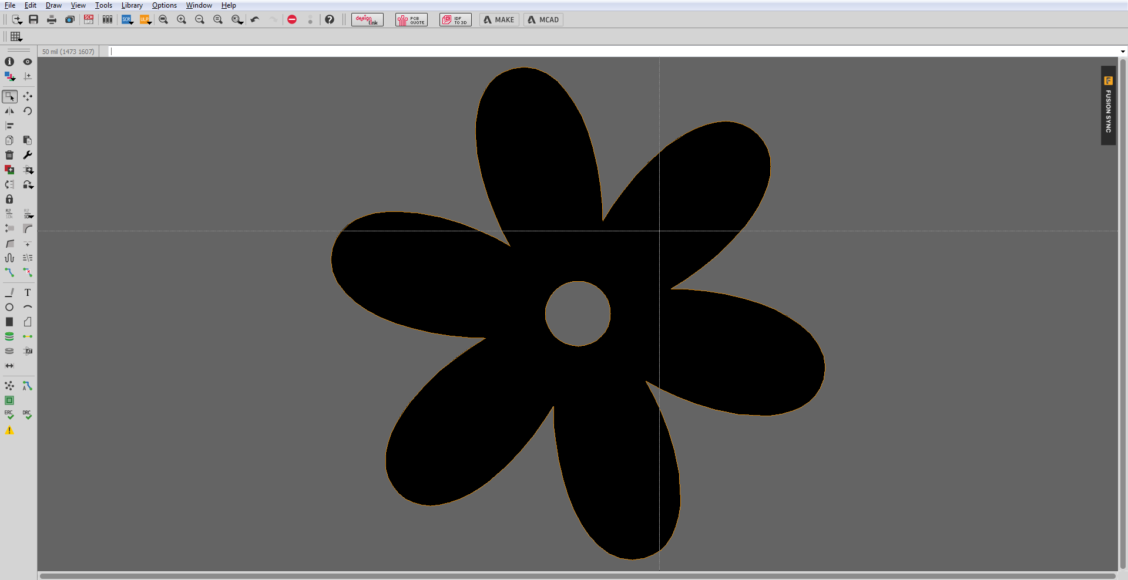Open the Fusion Sync side panel
This screenshot has height=580, width=1128.
[x=1108, y=106]
